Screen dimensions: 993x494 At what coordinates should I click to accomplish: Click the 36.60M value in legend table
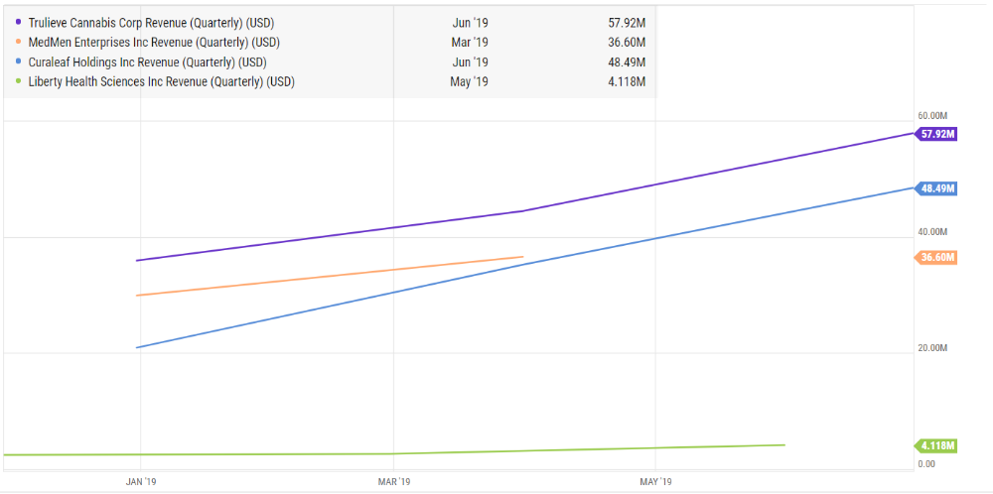pyautogui.click(x=626, y=43)
